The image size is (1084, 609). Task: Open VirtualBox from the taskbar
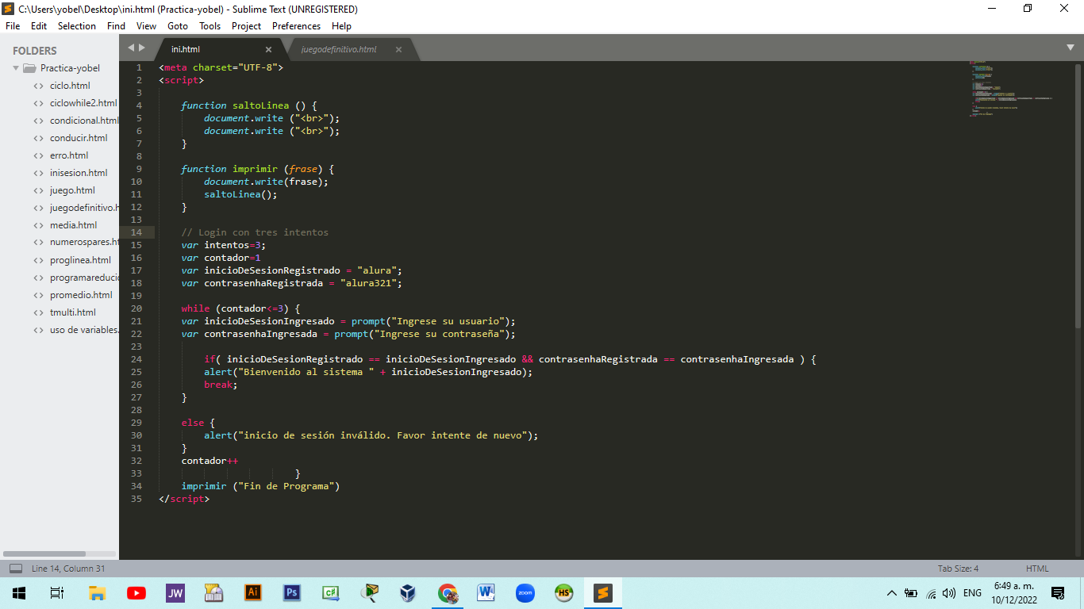click(x=408, y=592)
